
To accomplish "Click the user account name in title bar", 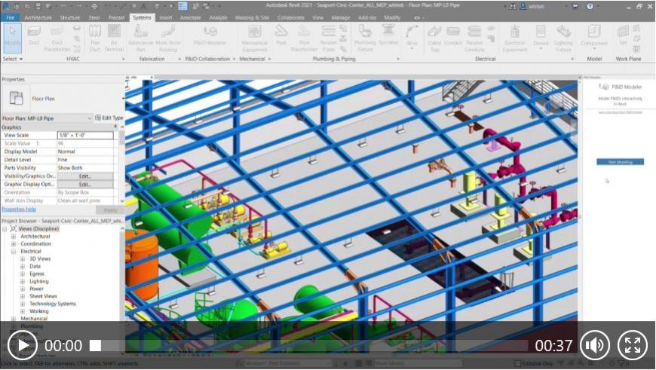I will pos(536,6).
